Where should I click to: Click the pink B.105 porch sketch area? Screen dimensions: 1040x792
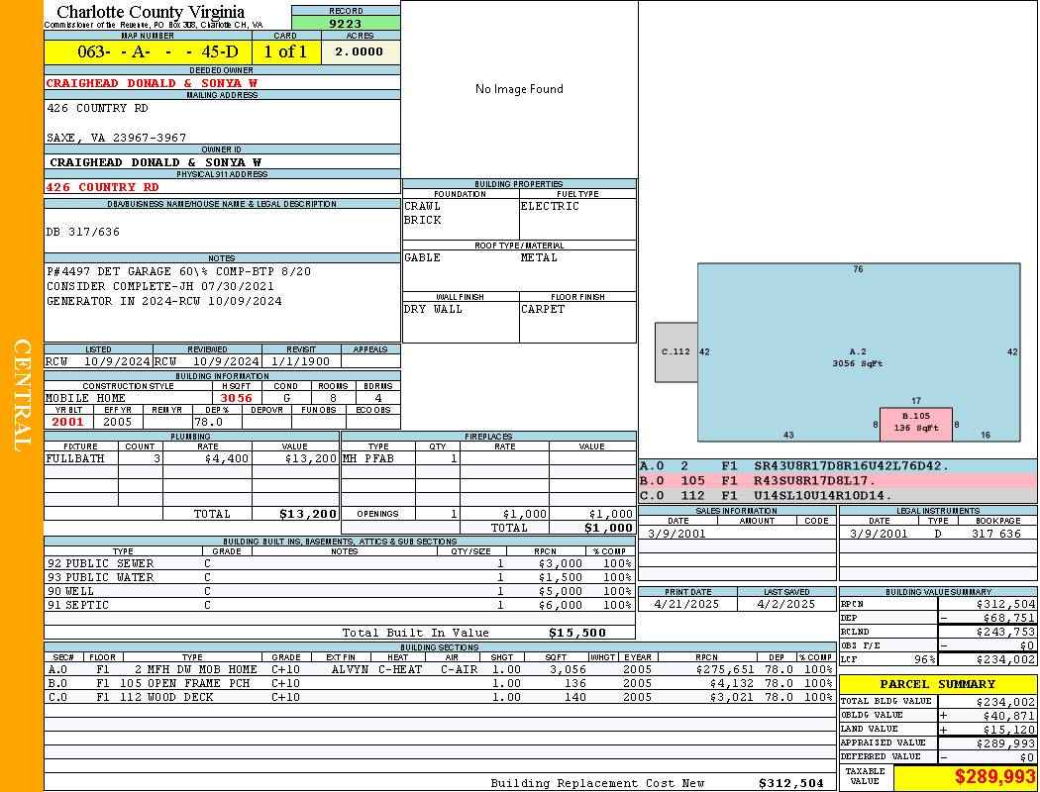915,424
